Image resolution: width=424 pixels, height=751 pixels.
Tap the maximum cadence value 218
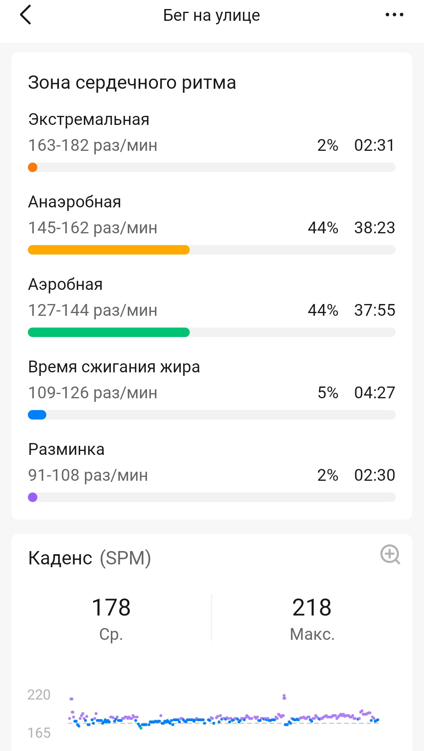point(312,607)
